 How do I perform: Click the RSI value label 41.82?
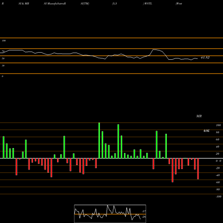(x=205, y=58)
